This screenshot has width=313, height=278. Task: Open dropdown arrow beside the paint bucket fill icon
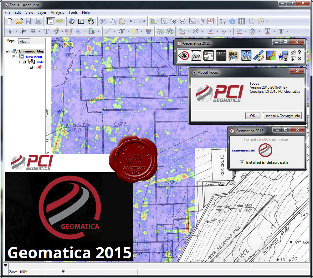246,31
